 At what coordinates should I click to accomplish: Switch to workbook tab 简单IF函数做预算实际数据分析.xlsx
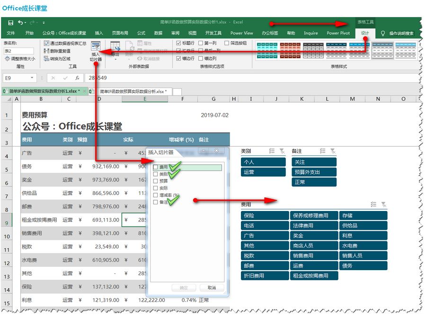click(x=133, y=91)
